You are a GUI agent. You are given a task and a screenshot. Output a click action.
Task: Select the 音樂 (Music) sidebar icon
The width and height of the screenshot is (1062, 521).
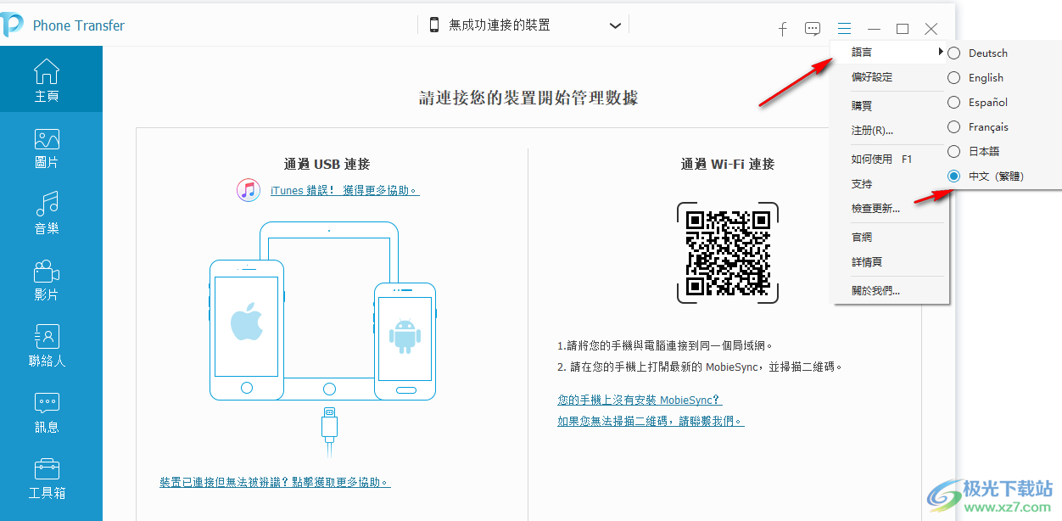(47, 212)
